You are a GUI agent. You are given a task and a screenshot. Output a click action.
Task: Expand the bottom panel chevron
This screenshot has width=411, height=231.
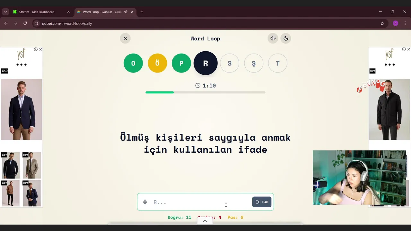205,221
